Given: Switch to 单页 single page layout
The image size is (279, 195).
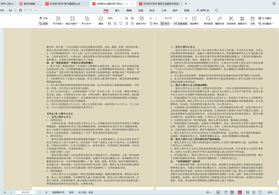Looking at the screenshot, I should click(x=154, y=24).
